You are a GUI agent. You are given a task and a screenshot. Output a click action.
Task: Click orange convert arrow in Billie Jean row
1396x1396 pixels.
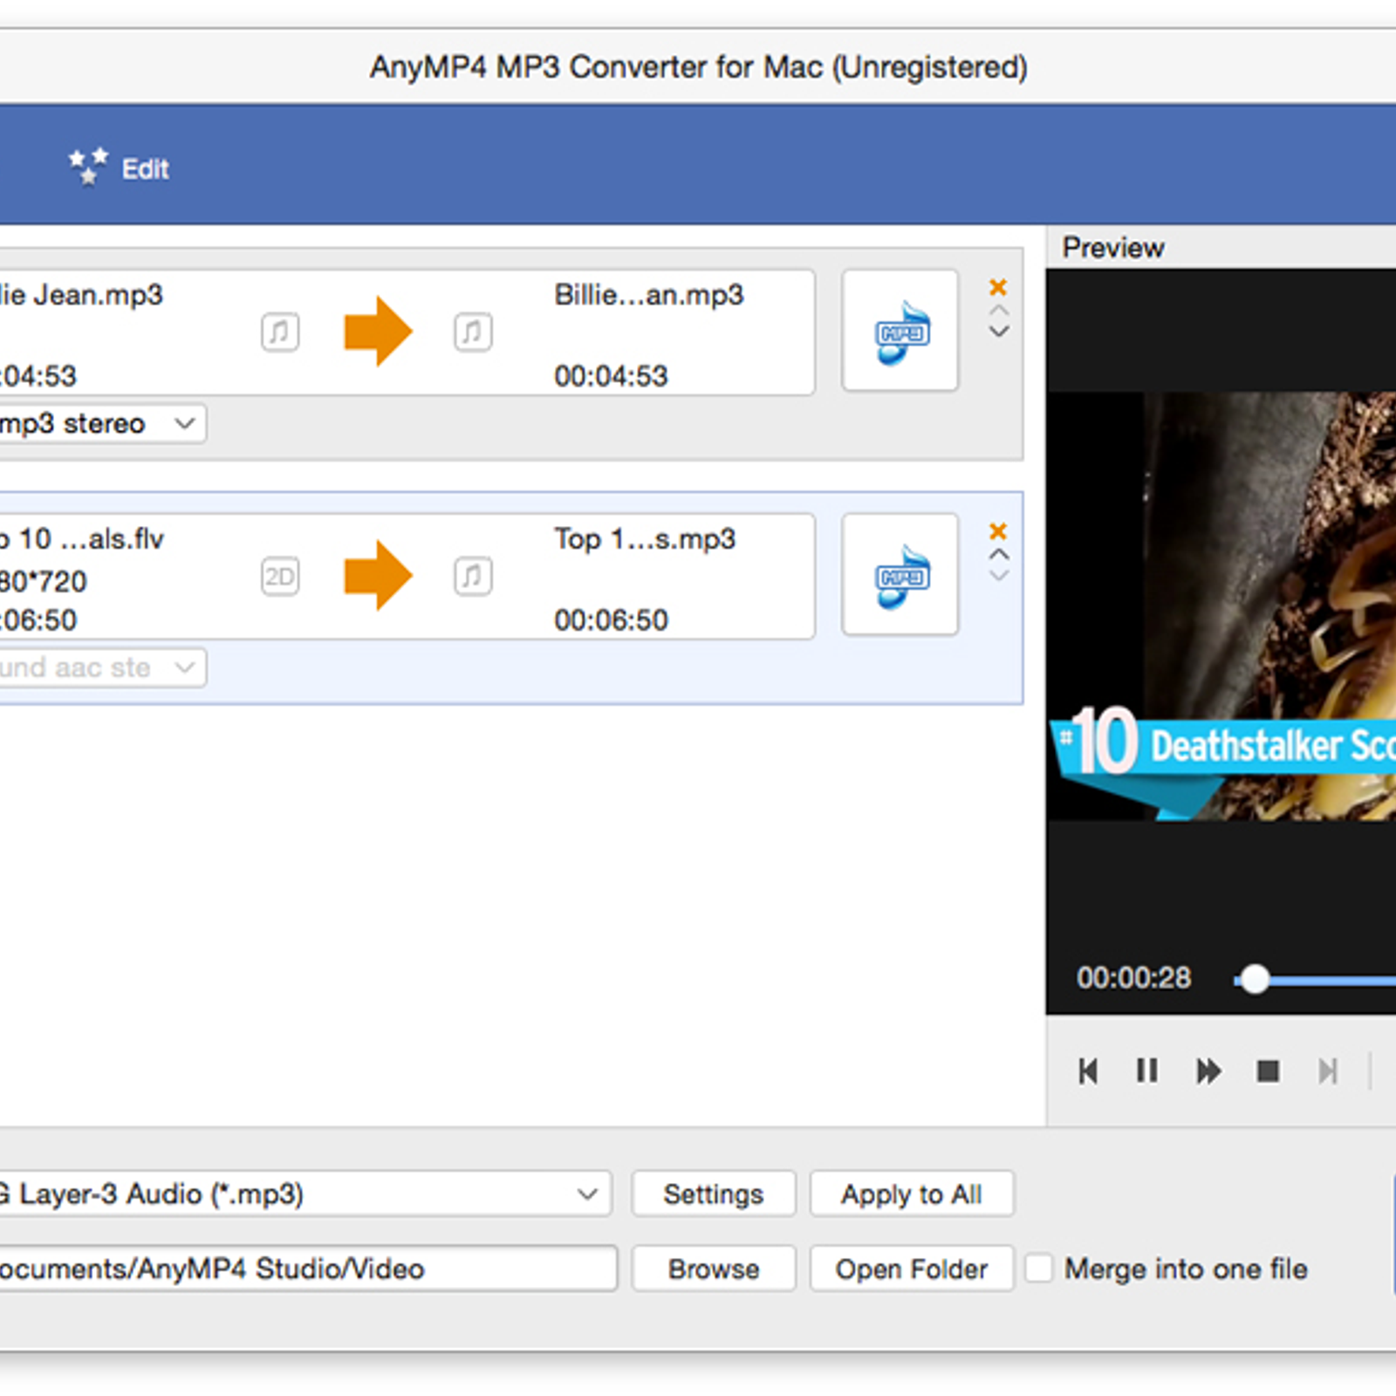pos(378,331)
